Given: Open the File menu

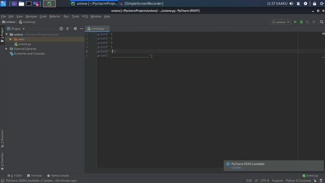Looking at the screenshot, I should [4, 16].
